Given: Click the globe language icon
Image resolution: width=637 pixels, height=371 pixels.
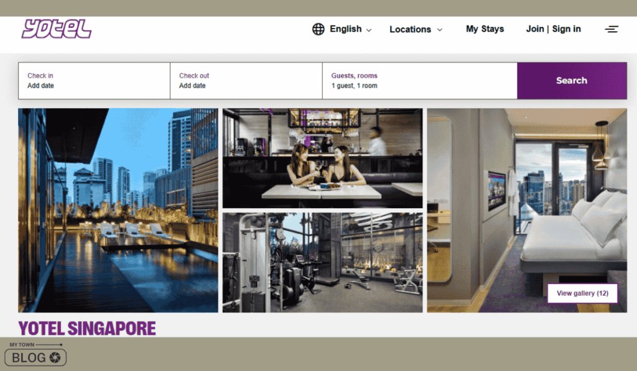Looking at the screenshot, I should pos(318,29).
